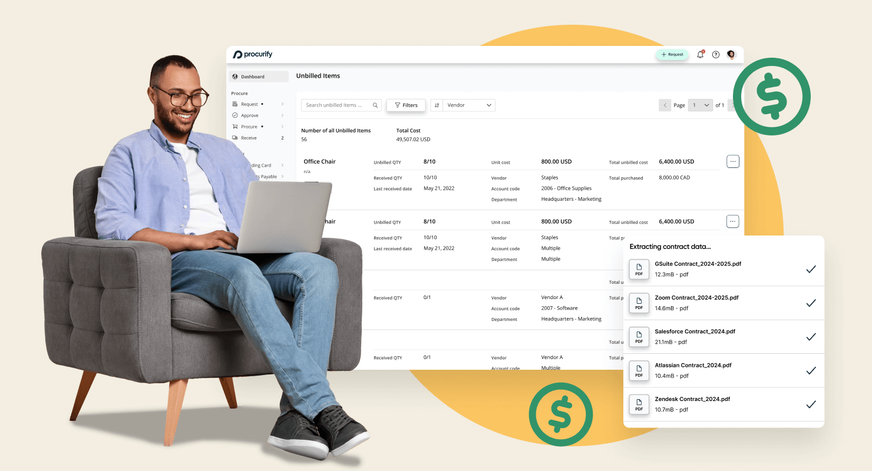The image size is (872, 471).
Task: Click the Procurify logo
Action: tap(253, 54)
